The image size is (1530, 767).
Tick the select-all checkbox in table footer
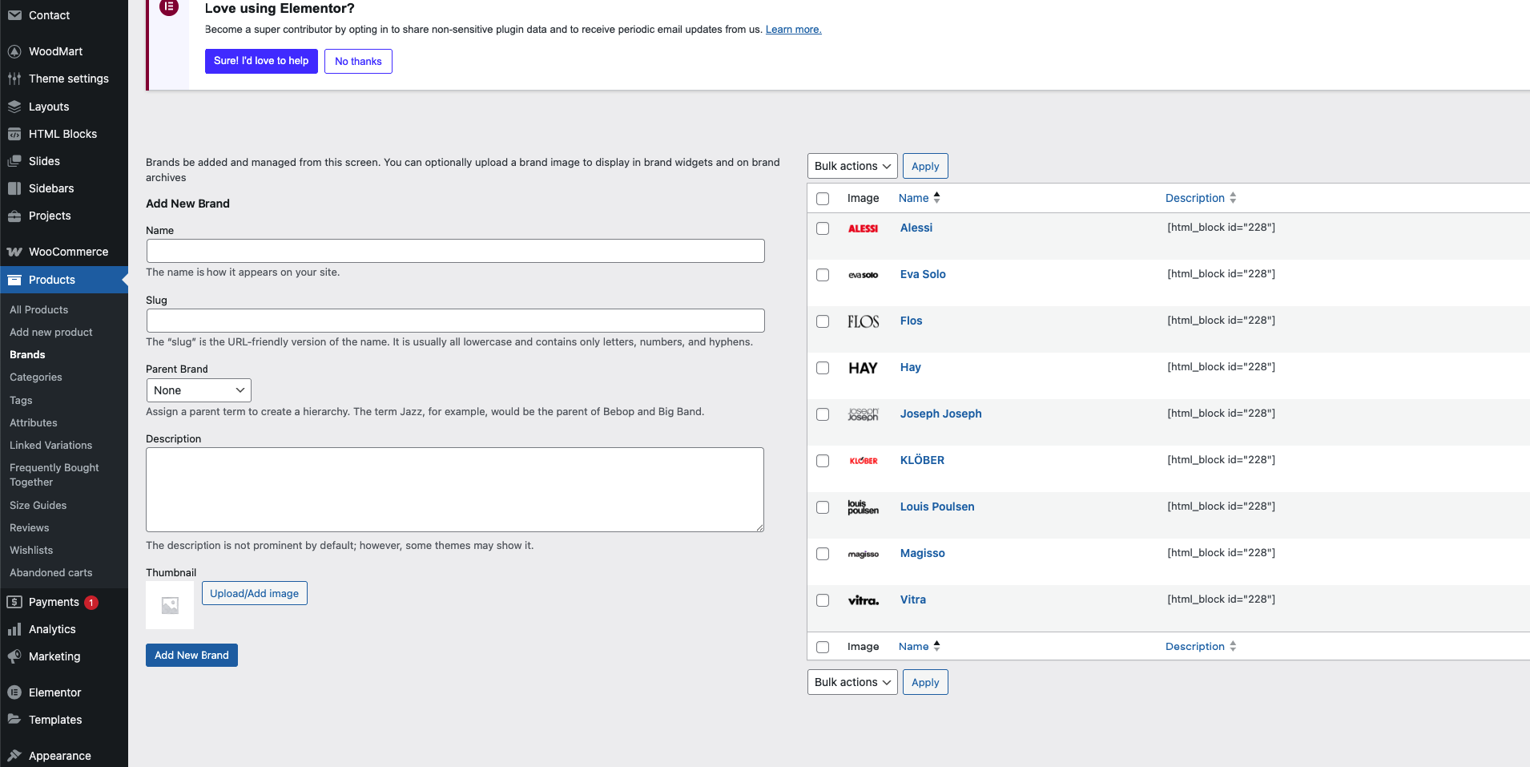[x=823, y=648]
